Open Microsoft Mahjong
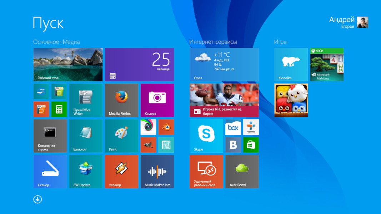This screenshot has height=214, width=381. (327, 65)
